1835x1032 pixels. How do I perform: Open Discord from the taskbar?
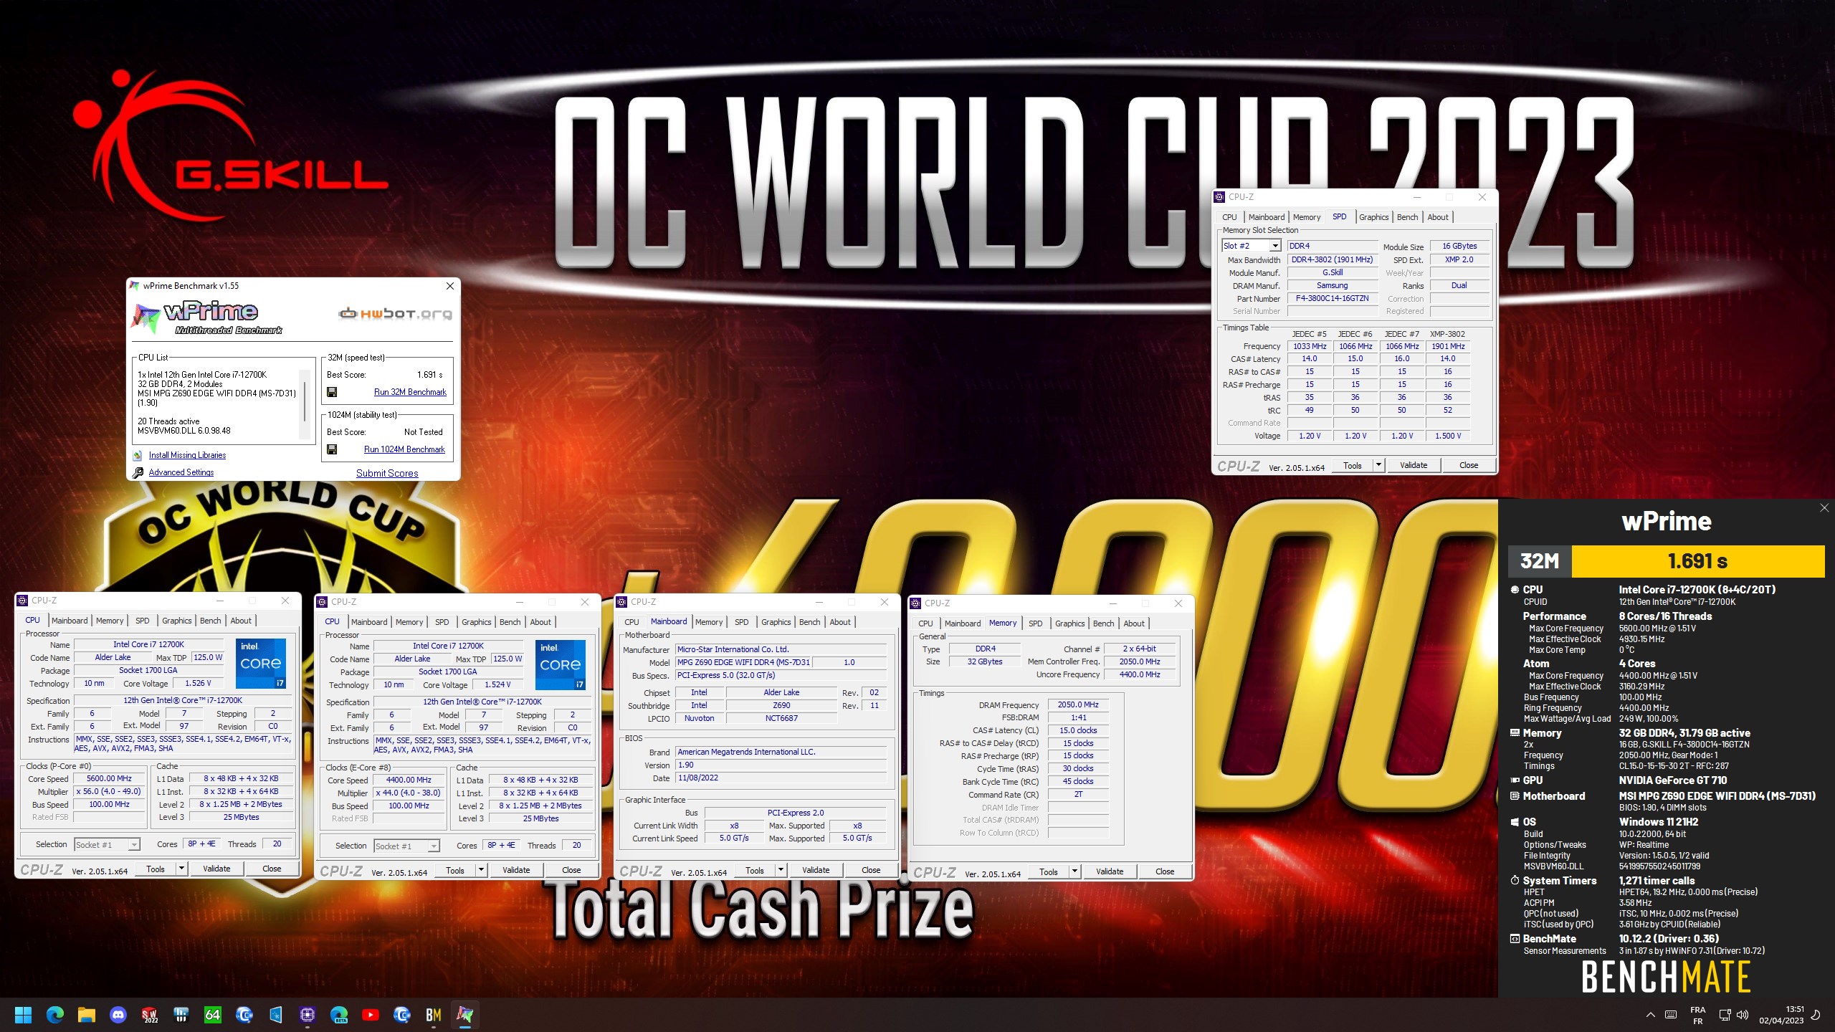pos(118,1015)
